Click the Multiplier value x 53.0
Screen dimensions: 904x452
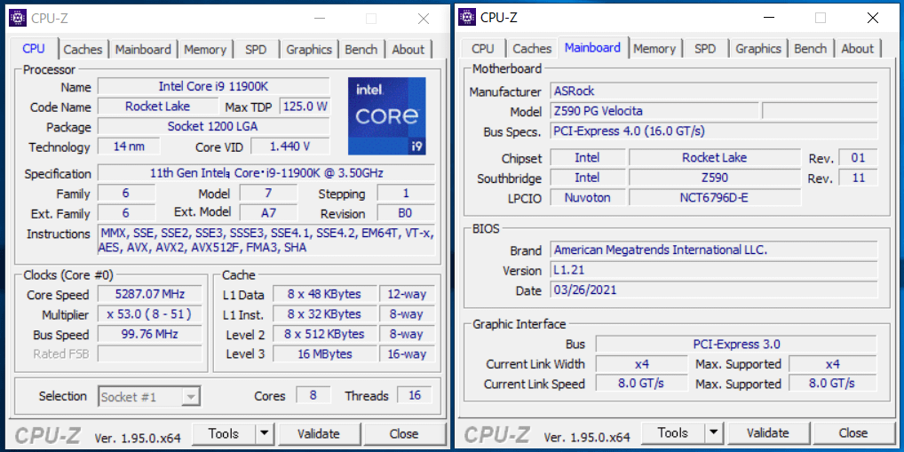click(150, 314)
